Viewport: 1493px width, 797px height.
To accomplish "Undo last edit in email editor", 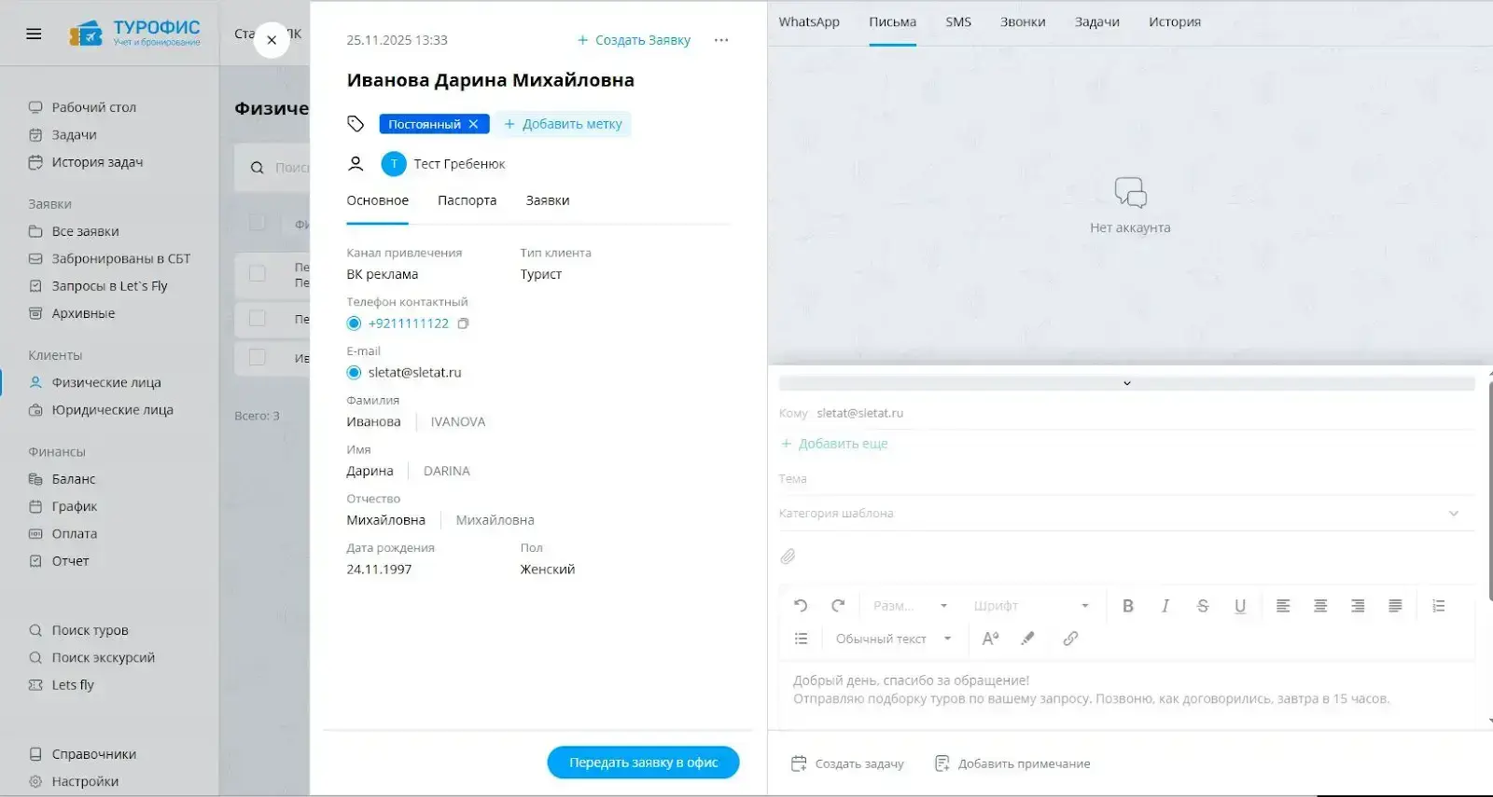I will pos(801,606).
